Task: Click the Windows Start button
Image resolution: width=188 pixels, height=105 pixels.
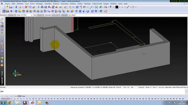Action: click(x=3, y=103)
